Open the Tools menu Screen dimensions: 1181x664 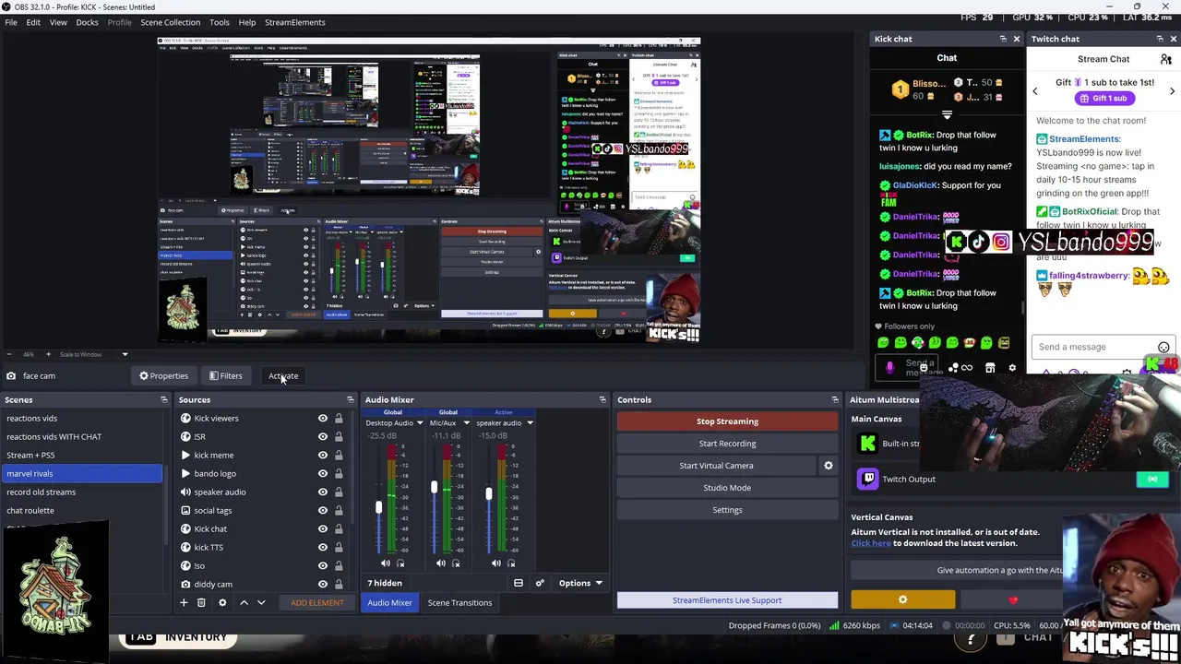220,22
